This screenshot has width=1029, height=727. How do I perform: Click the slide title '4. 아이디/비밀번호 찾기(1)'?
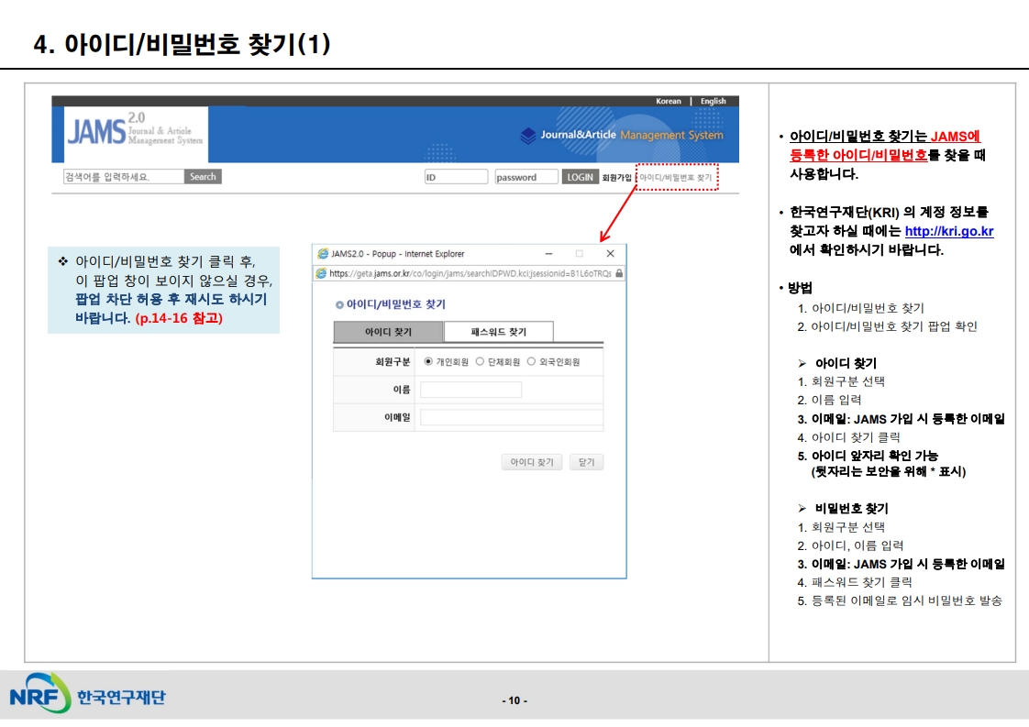[x=182, y=44]
